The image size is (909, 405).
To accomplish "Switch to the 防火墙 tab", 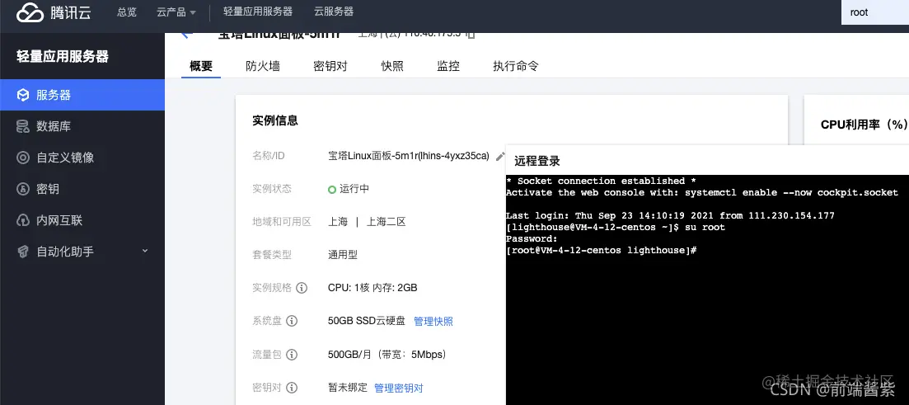I will 263,66.
